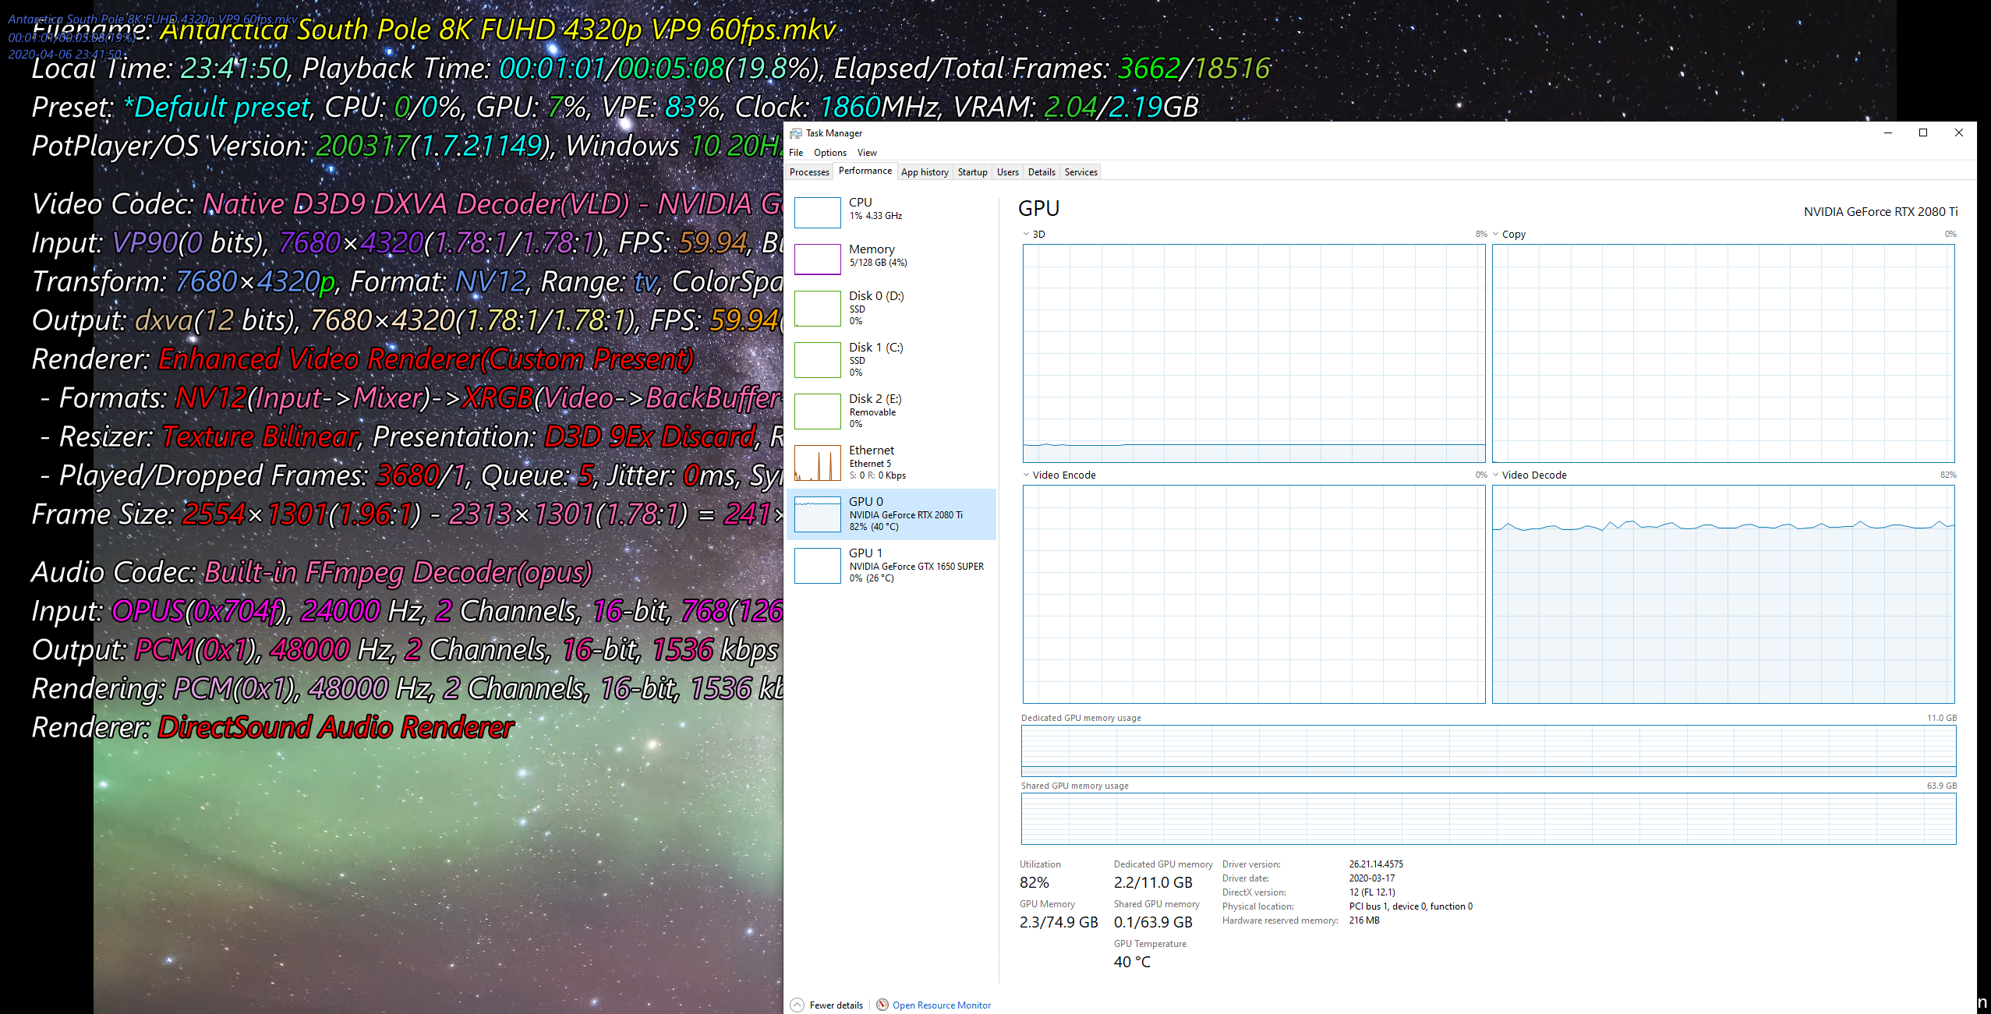This screenshot has height=1014, width=1991.
Task: Click the Resource Monitor icon
Action: (882, 1005)
